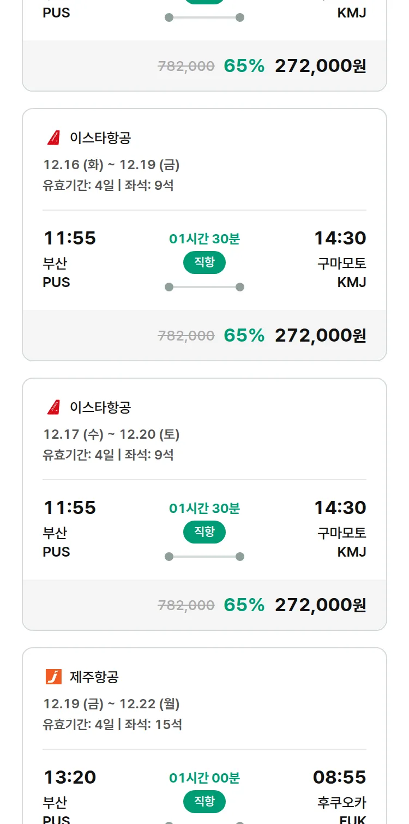Tap the 08:55 arrival time
The width and height of the screenshot is (409, 824).
pos(339,777)
